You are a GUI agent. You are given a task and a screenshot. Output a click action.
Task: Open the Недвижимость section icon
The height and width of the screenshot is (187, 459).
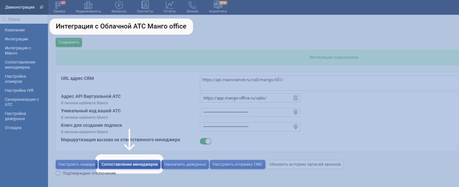click(x=88, y=5)
